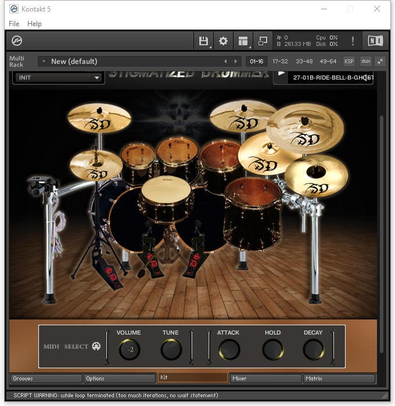Click the left small rack tom
The width and height of the screenshot is (395, 406).
(x=139, y=163)
